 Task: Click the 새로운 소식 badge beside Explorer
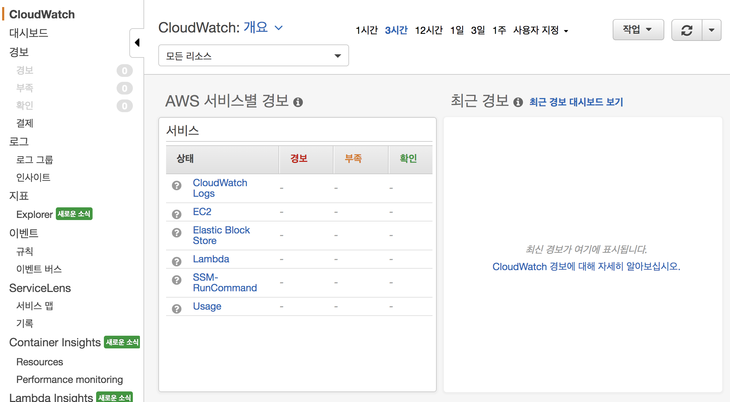point(74,214)
